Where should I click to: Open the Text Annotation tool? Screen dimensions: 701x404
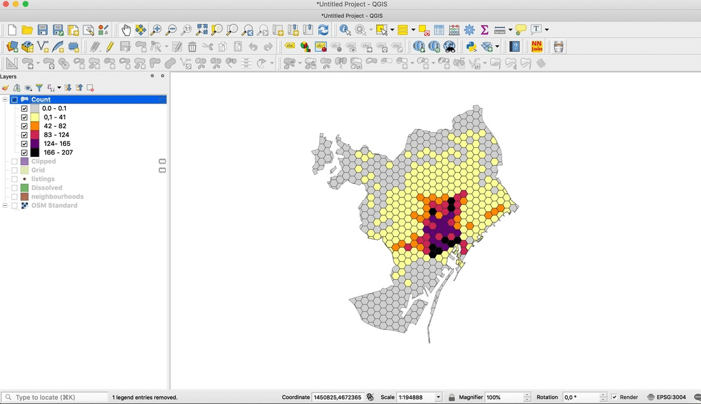click(x=535, y=30)
